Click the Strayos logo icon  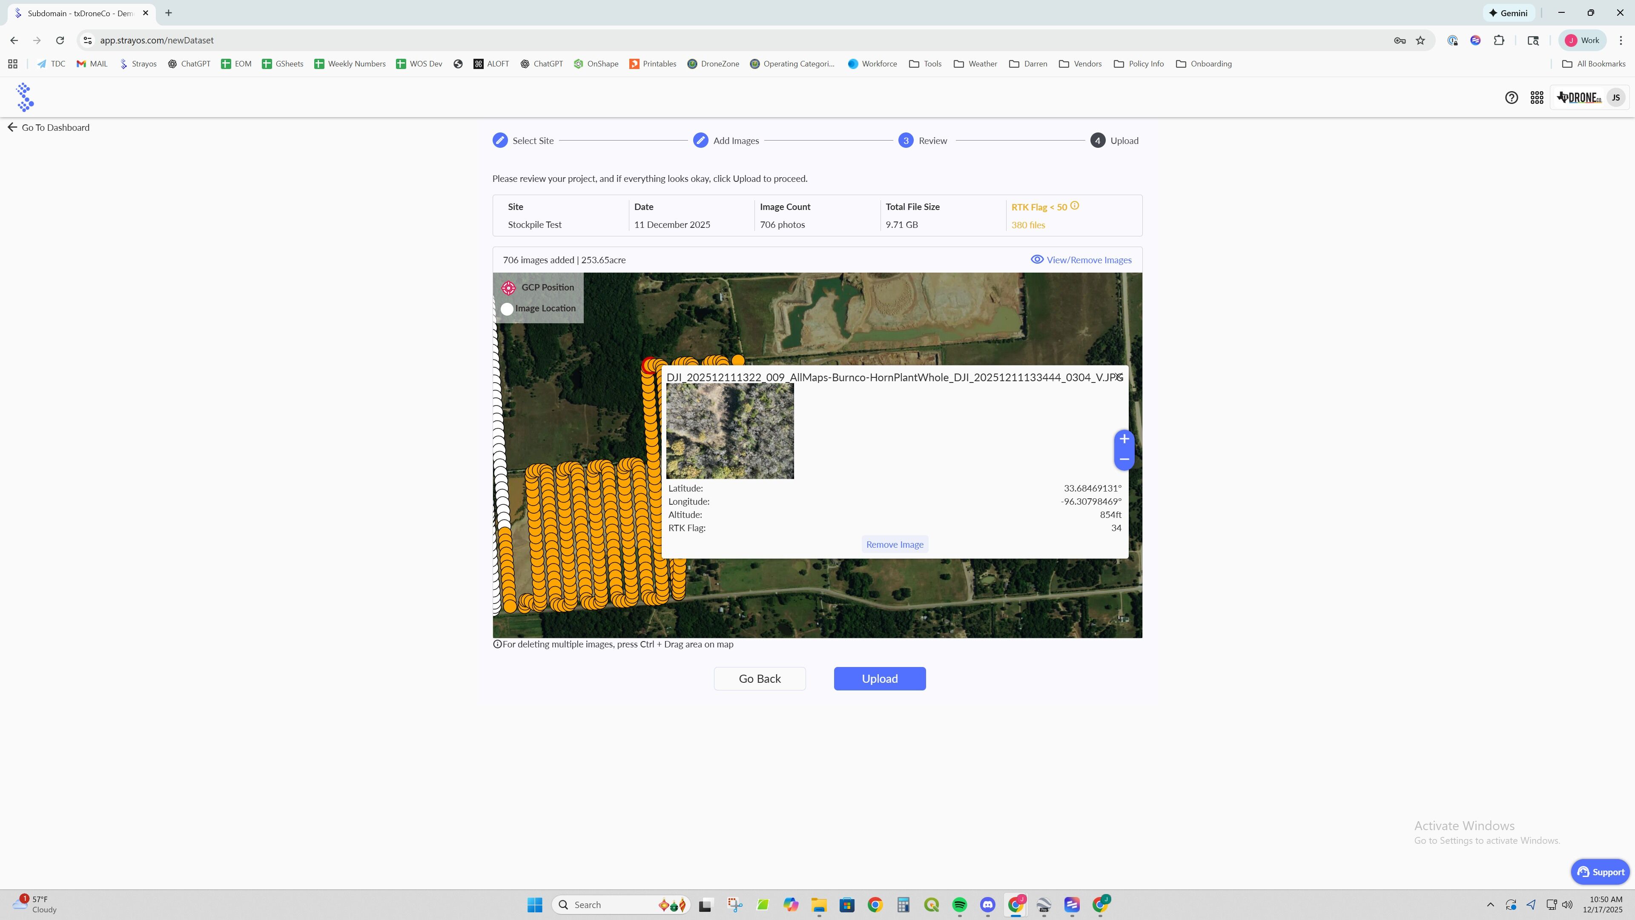(25, 97)
